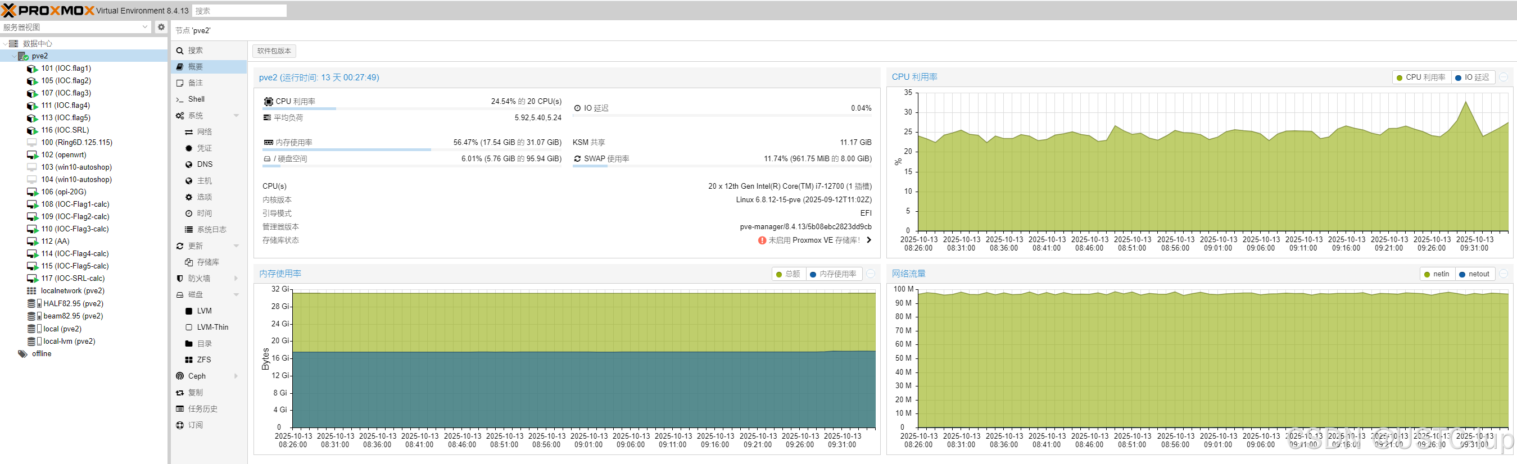This screenshot has height=464, width=1517.
Task: Click the 未启用 Proxmox VE 存储库 warning
Action: (x=809, y=240)
